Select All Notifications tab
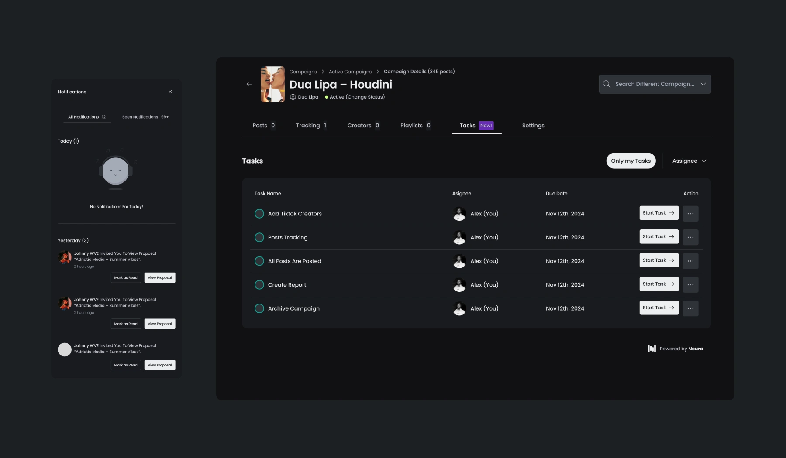 (87, 117)
